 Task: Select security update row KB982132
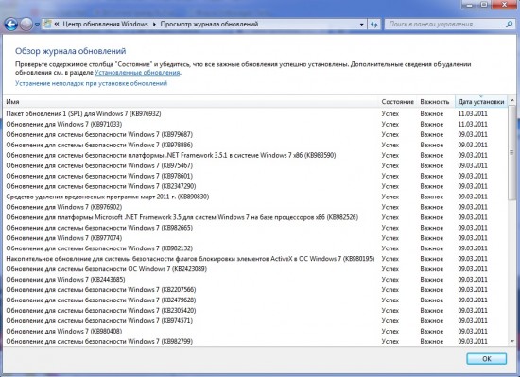click(255, 248)
